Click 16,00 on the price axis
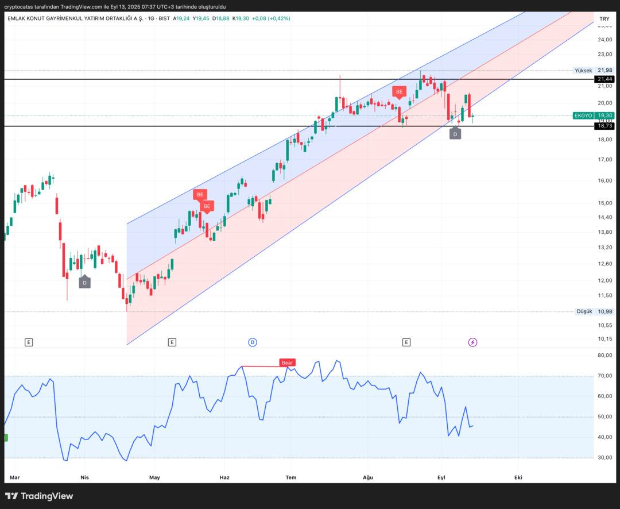 tap(605, 180)
